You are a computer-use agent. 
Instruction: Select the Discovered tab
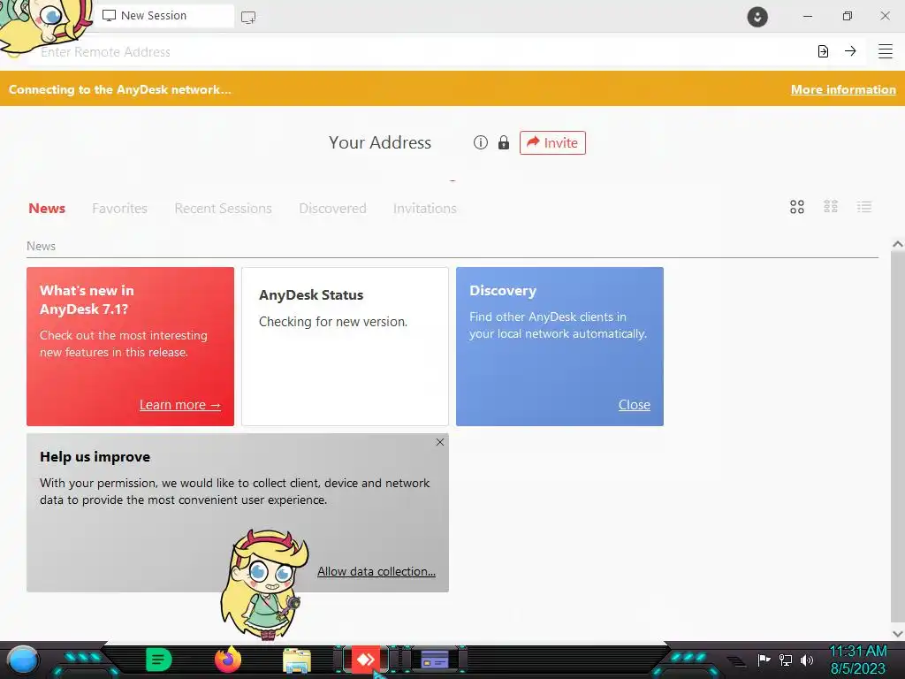click(332, 209)
